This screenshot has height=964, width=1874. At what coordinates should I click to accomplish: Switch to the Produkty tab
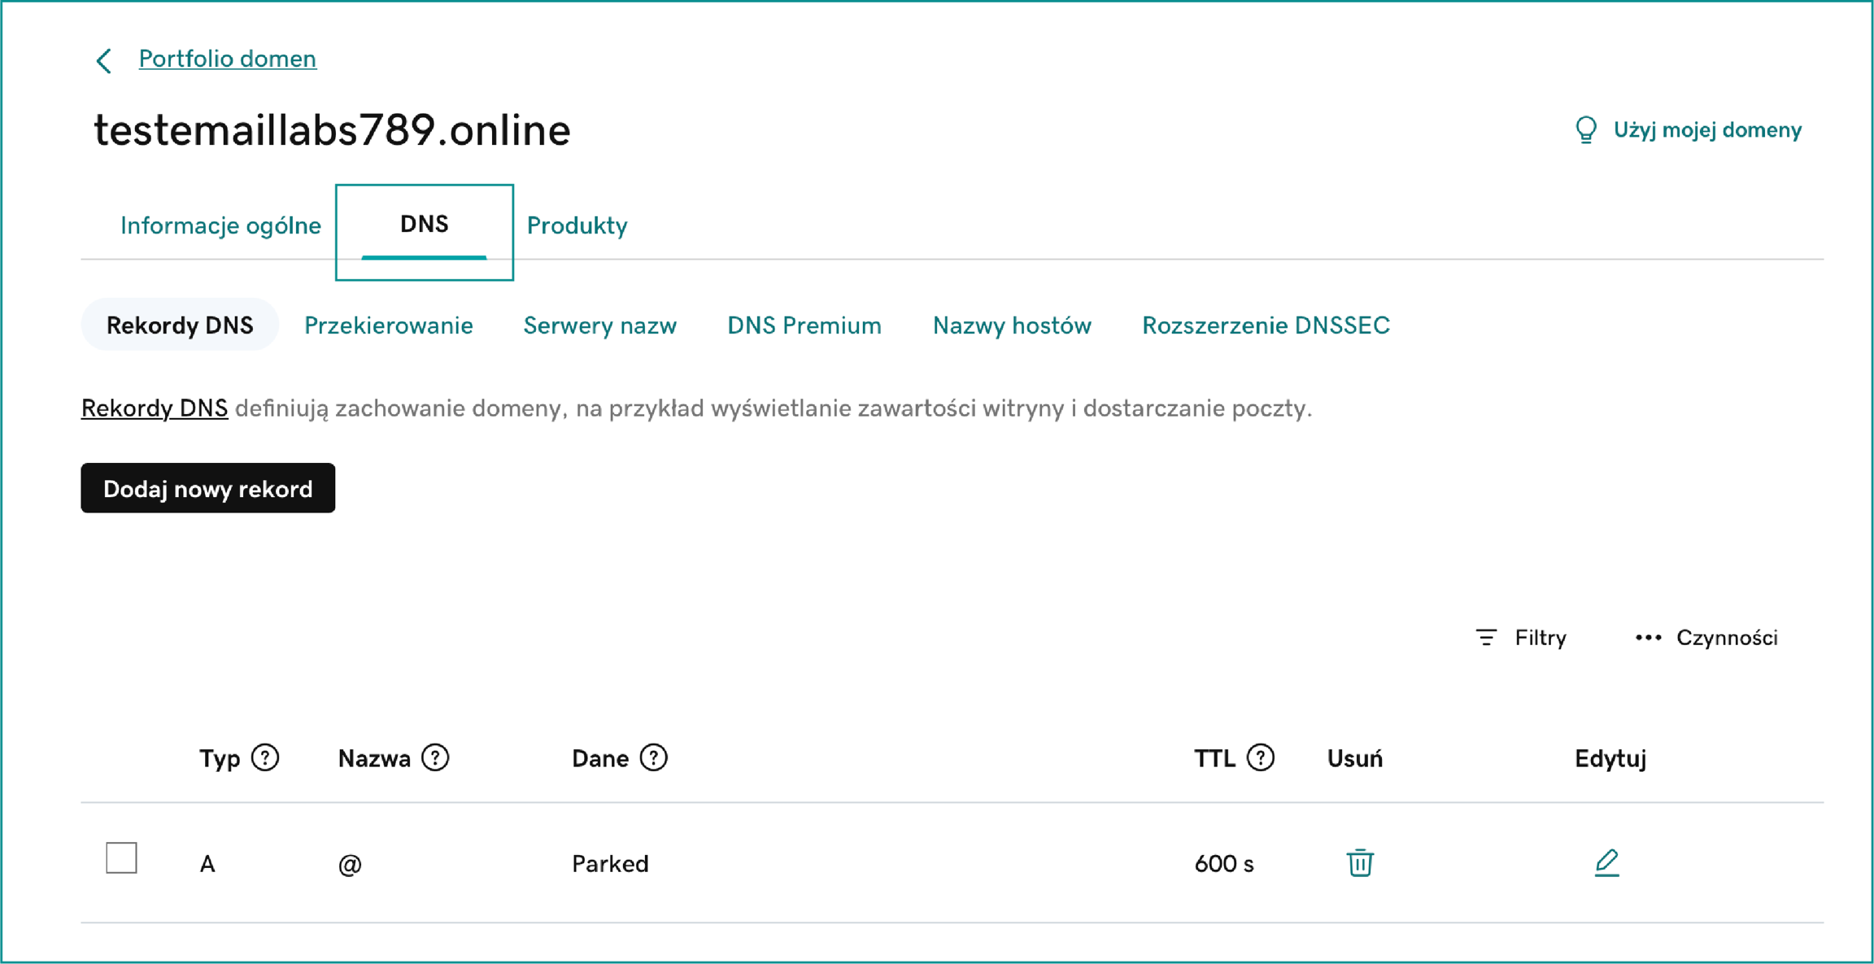577,225
